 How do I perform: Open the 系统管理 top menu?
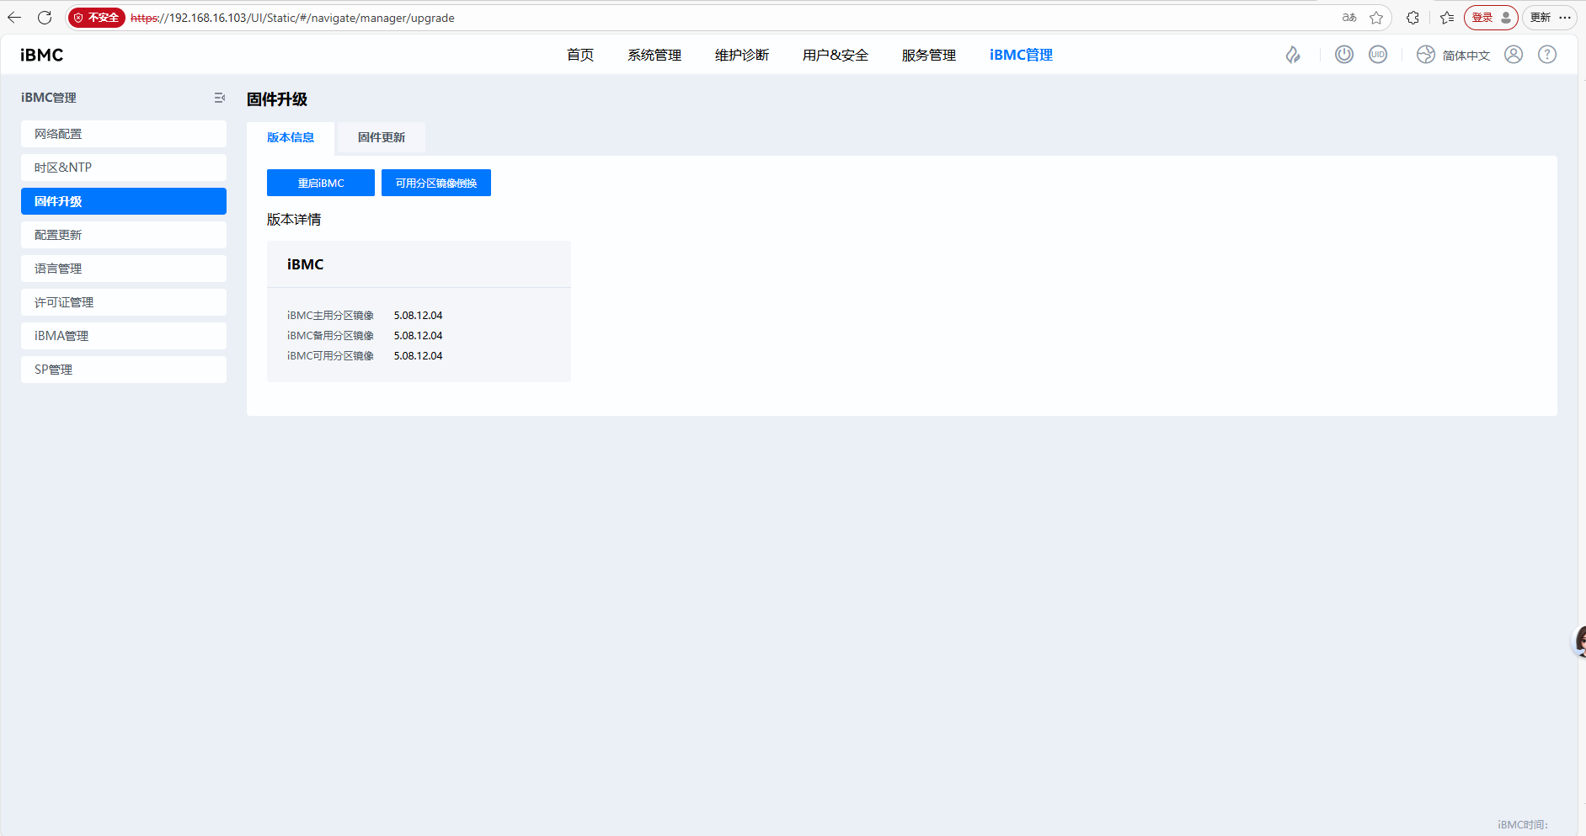click(x=654, y=55)
